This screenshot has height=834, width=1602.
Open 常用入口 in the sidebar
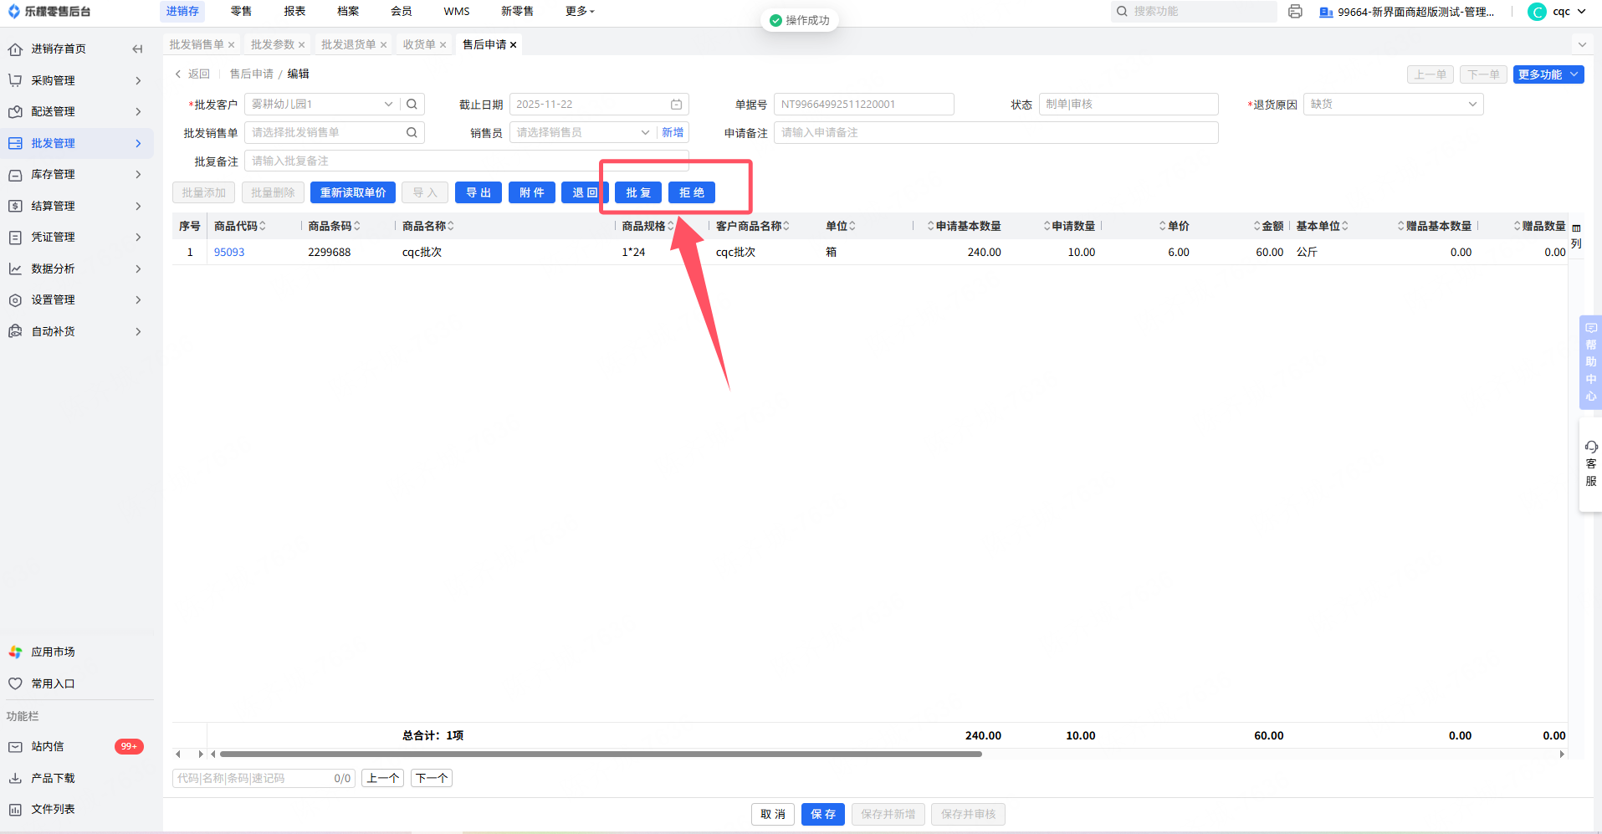pos(54,684)
